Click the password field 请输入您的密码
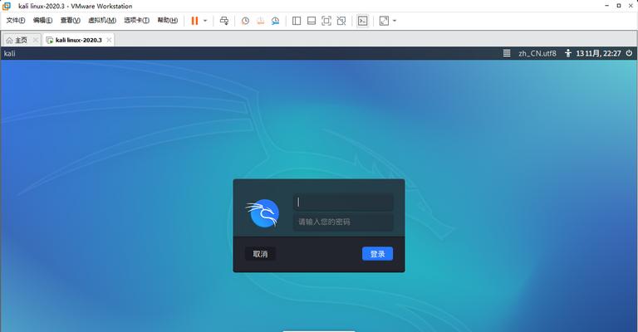The image size is (638, 332). (x=342, y=222)
